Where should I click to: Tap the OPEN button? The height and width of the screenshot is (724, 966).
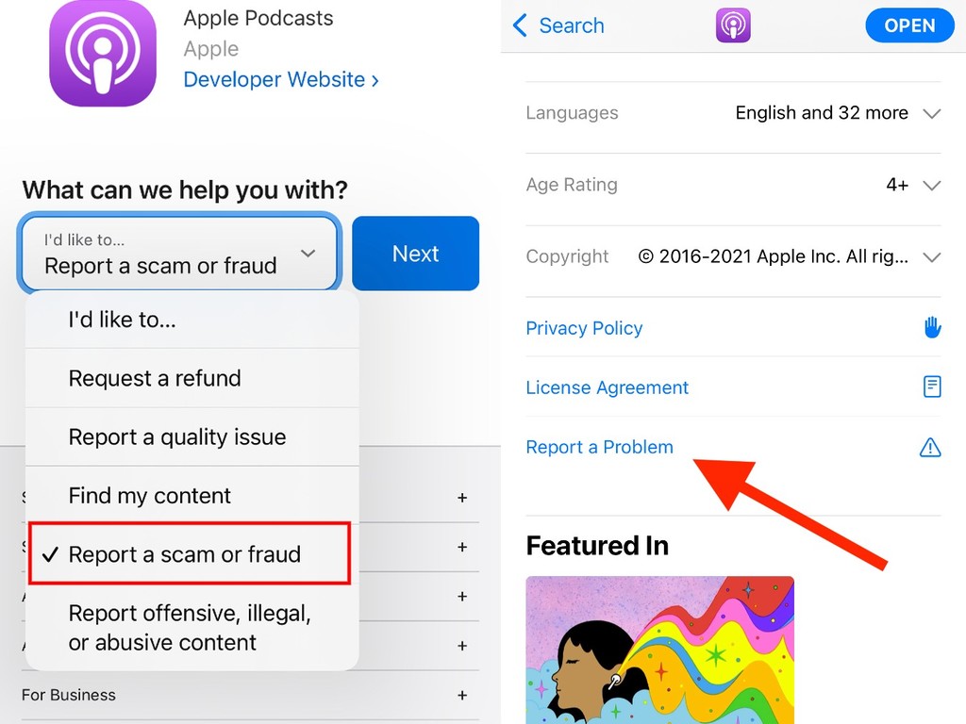(909, 25)
